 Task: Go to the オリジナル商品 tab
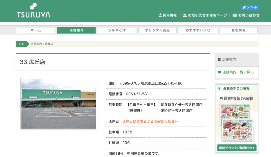[x=157, y=30]
